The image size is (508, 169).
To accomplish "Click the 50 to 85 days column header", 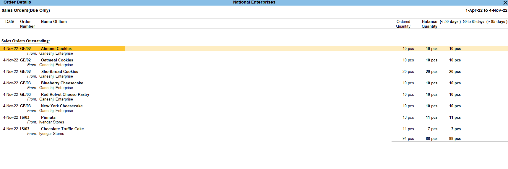I will pos(473,21).
